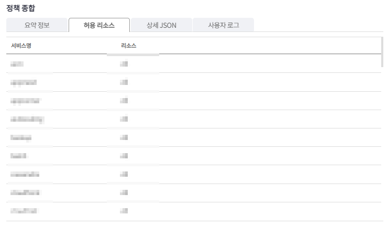Click the last row's 리소스 value

click(x=124, y=211)
